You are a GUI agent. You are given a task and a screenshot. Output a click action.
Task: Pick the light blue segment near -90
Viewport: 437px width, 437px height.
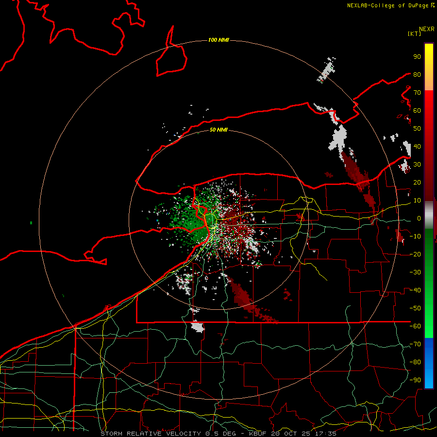click(x=429, y=379)
